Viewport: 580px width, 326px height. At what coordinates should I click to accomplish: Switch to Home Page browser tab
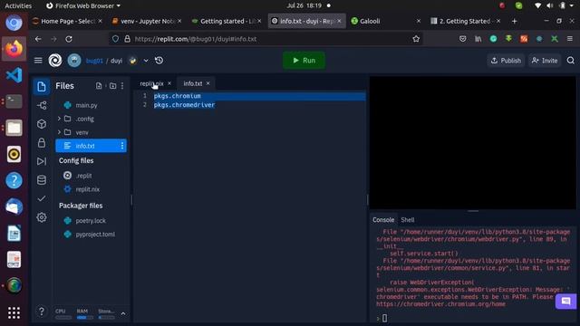pos(67,21)
